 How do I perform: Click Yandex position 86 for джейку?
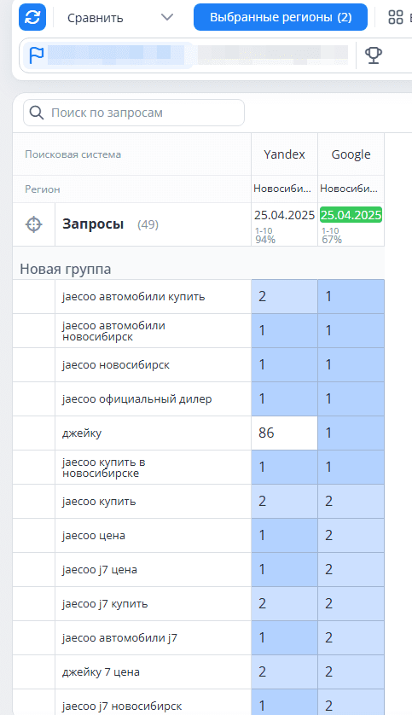click(x=284, y=433)
